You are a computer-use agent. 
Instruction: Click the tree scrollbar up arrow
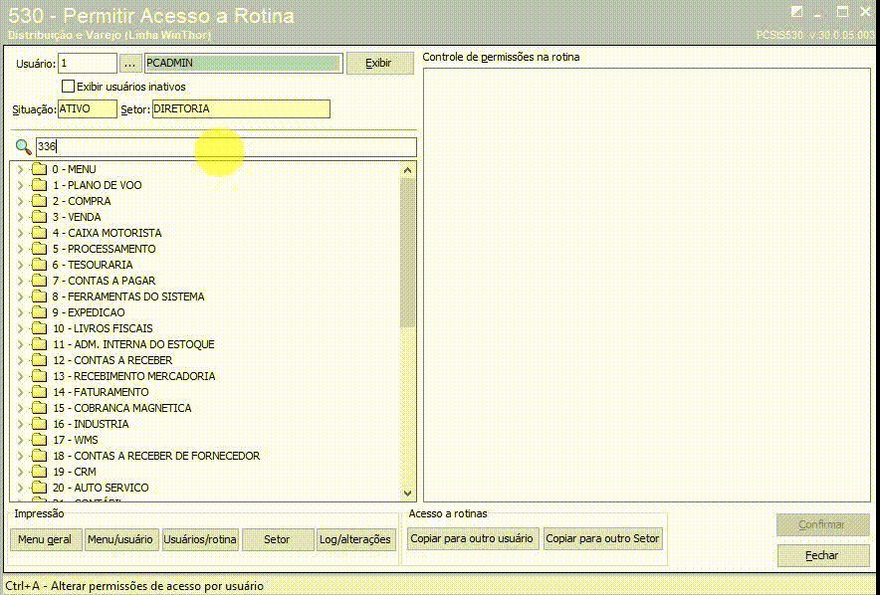pos(408,170)
